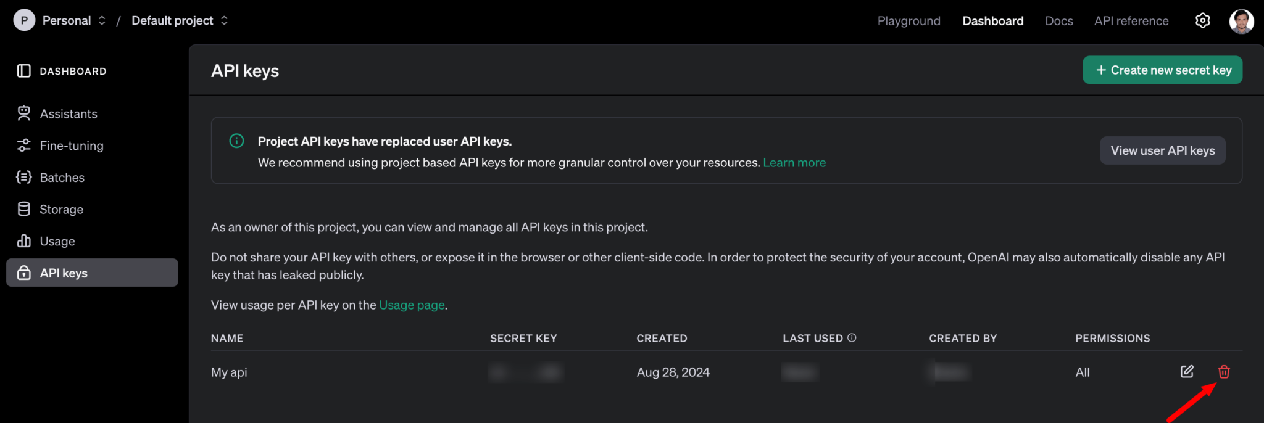Image resolution: width=1264 pixels, height=423 pixels.
Task: Select Dashboard in top navigation
Action: (x=992, y=21)
